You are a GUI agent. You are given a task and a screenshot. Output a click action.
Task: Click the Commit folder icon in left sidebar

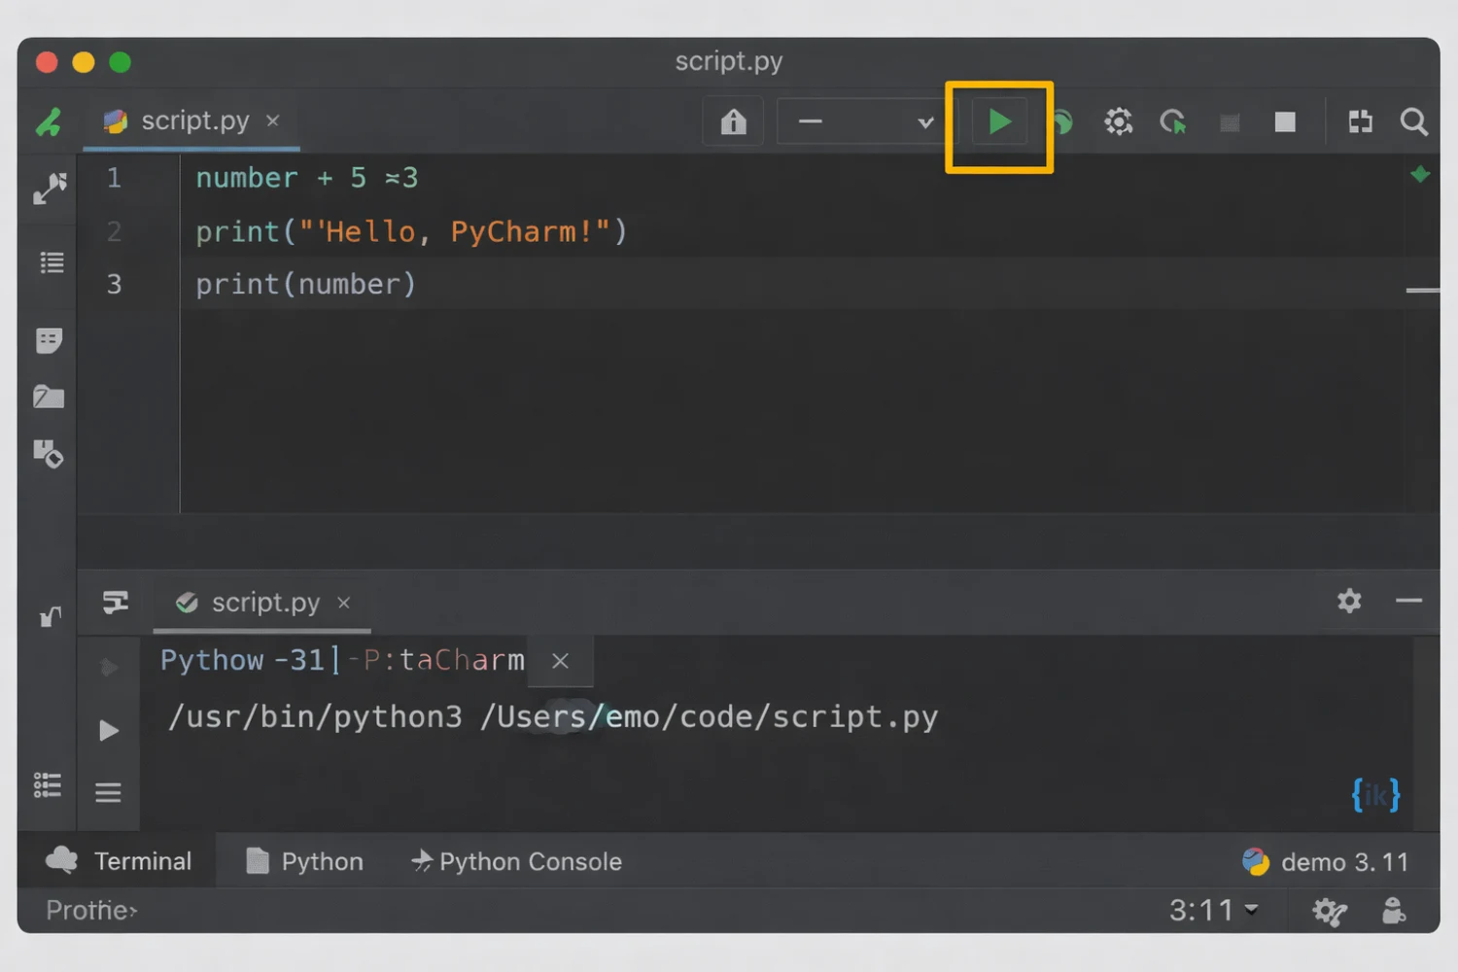click(x=49, y=396)
